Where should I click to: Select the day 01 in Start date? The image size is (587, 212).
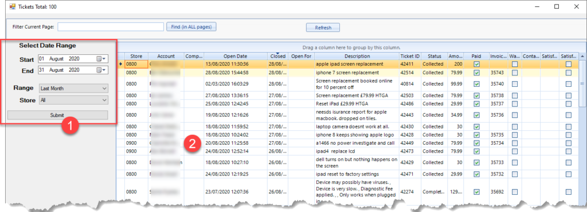[42, 59]
